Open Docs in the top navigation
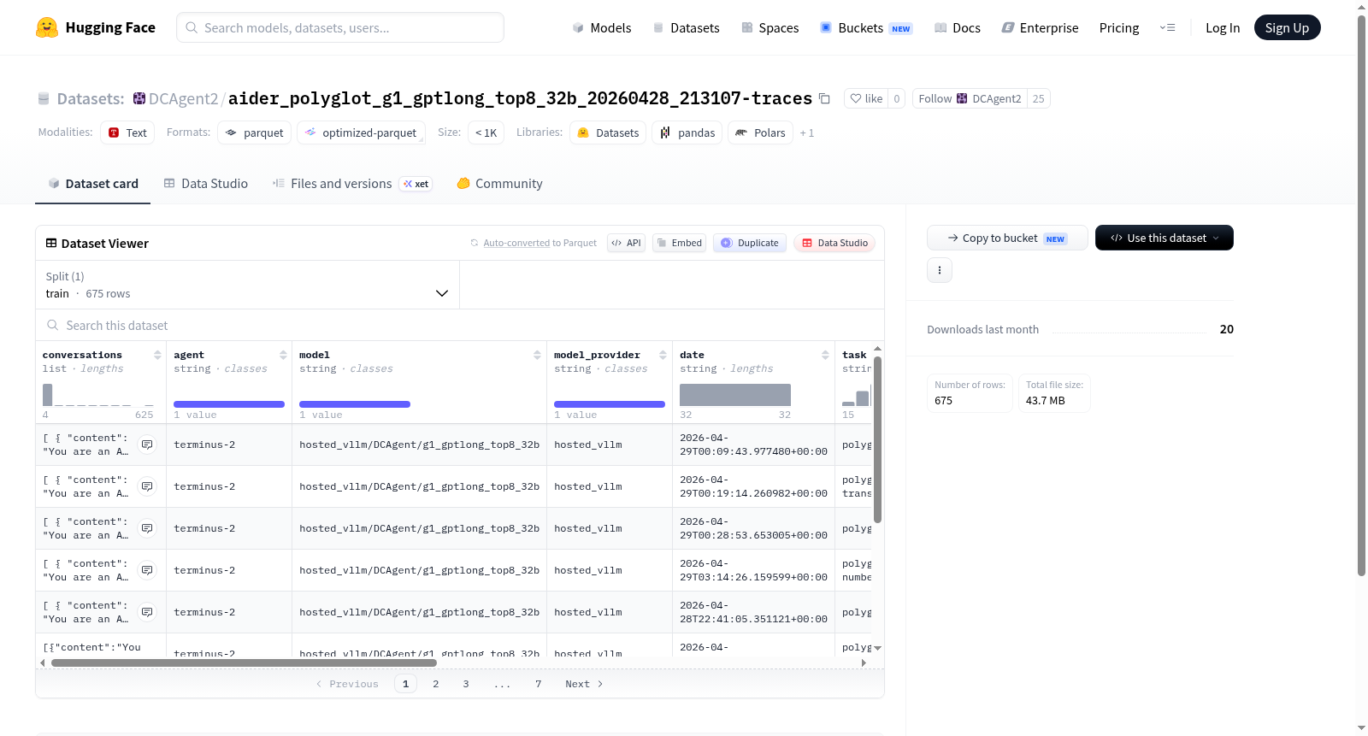The height and width of the screenshot is (736, 1368). pos(958,27)
